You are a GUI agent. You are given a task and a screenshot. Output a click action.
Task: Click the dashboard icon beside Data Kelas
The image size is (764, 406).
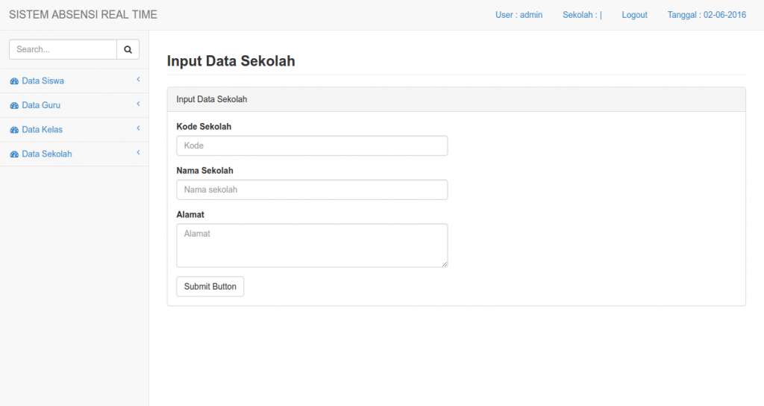pyautogui.click(x=14, y=130)
